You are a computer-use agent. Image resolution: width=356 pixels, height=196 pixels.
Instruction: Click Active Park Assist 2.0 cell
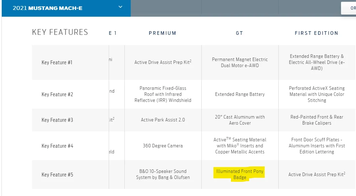coord(163,120)
